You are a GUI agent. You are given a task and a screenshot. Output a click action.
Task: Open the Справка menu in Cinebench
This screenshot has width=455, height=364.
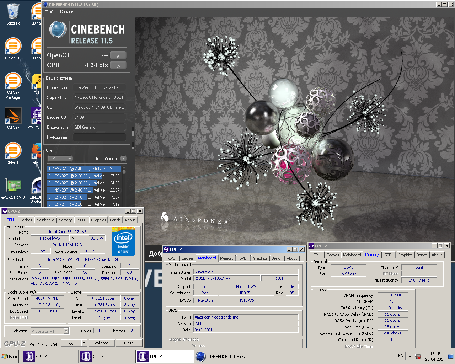click(x=68, y=12)
